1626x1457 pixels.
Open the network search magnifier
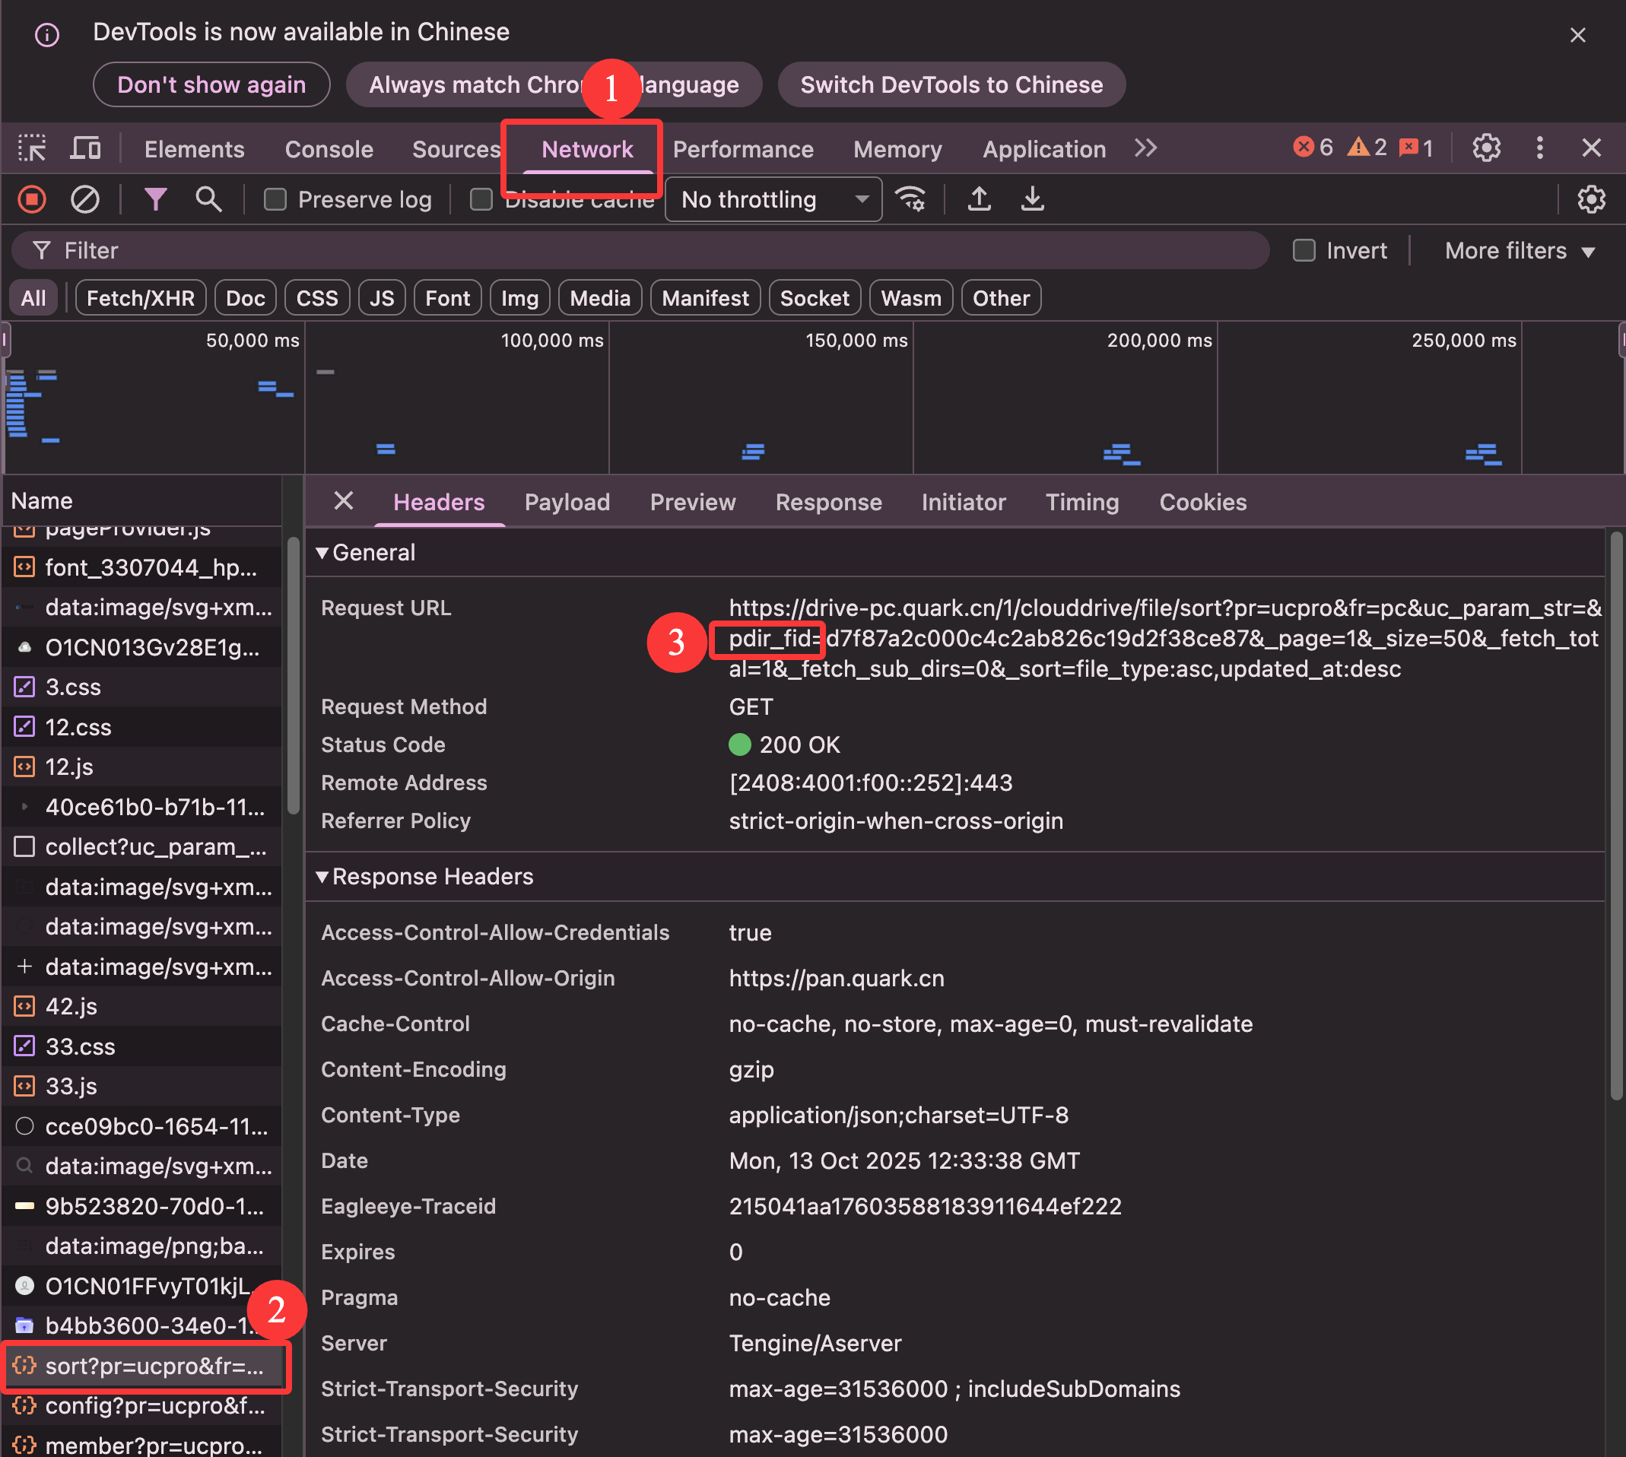(x=208, y=199)
